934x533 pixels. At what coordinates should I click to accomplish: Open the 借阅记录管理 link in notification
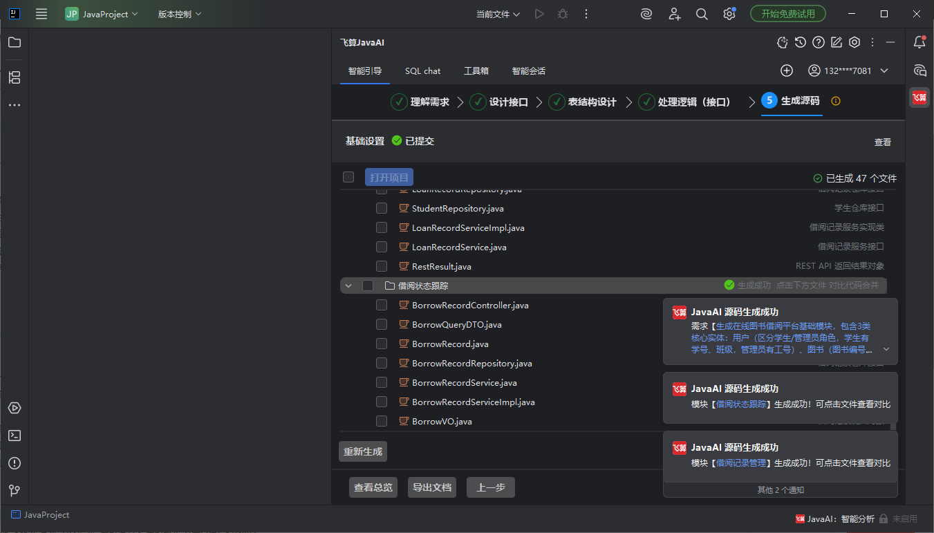point(741,463)
